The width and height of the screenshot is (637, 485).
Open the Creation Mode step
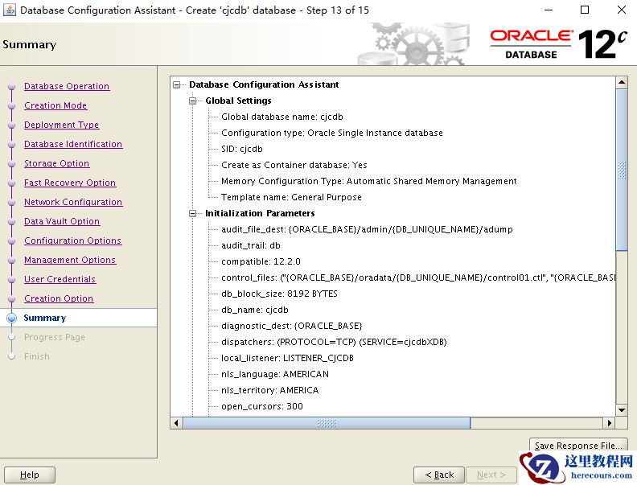point(55,105)
